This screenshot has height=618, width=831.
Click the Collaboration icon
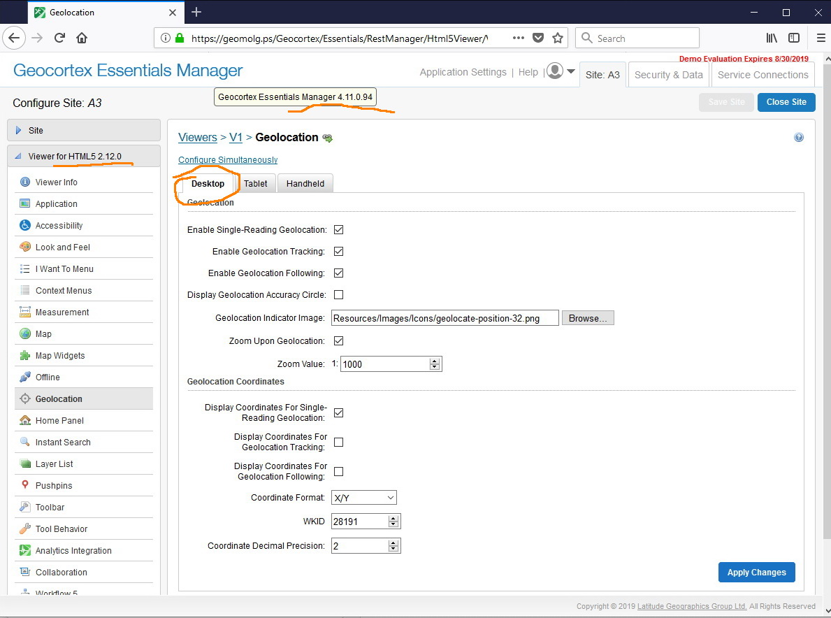coord(25,571)
